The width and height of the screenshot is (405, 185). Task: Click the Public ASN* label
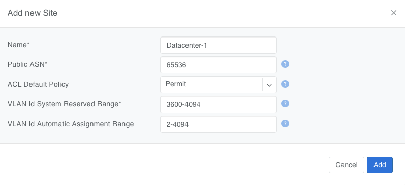(27, 64)
